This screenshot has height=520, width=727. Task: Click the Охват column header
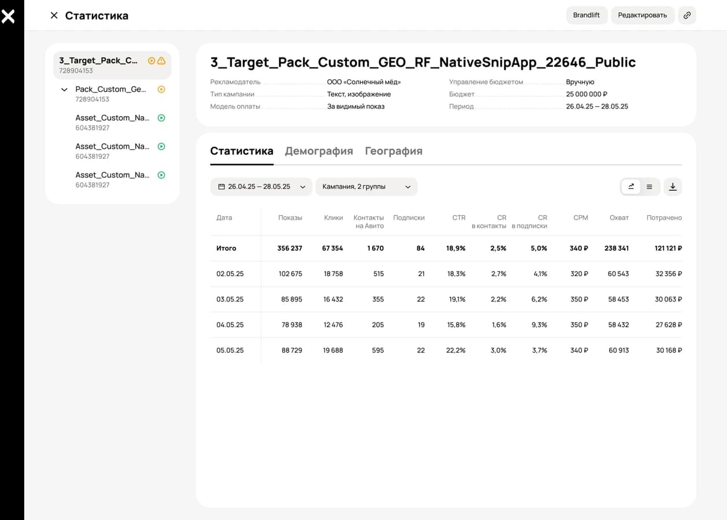[619, 218]
